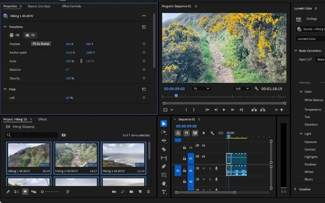Create a new bin folder icon
Screen dimensions: 325x203
131,192
